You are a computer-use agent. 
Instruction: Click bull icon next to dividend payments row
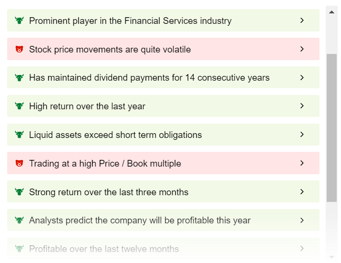[x=19, y=77]
